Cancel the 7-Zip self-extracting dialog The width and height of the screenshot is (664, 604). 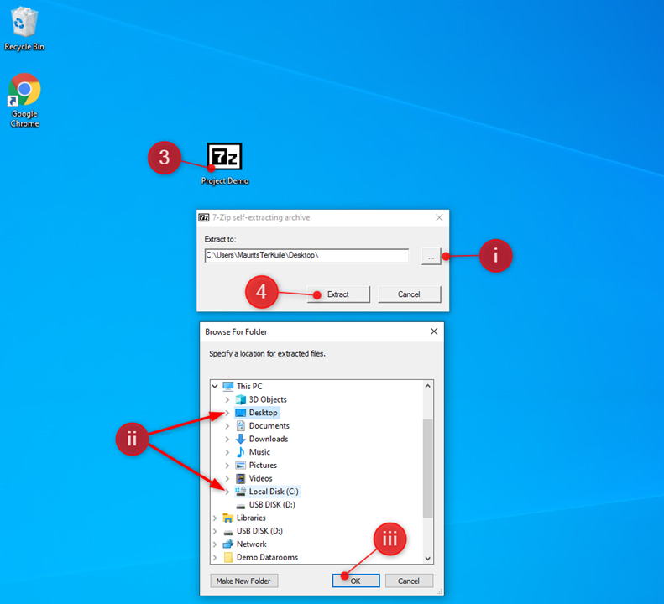pyautogui.click(x=409, y=294)
